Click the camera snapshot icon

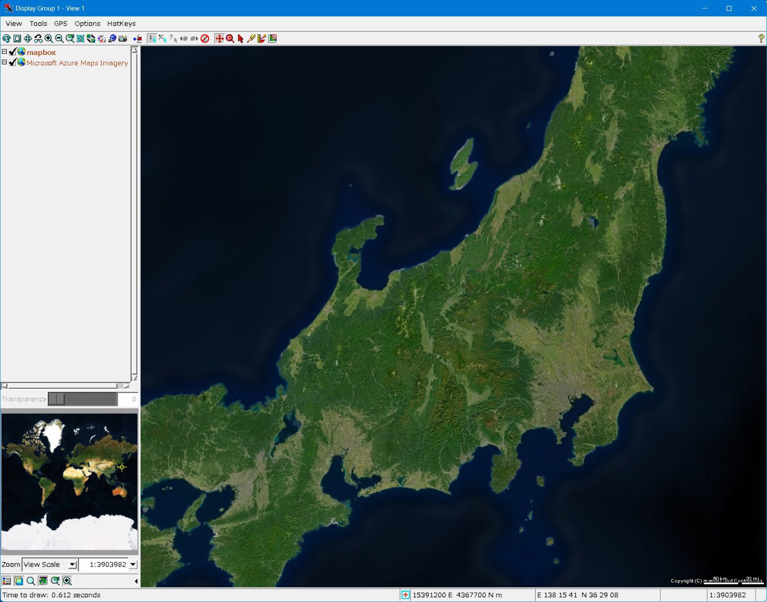pyautogui.click(x=123, y=39)
